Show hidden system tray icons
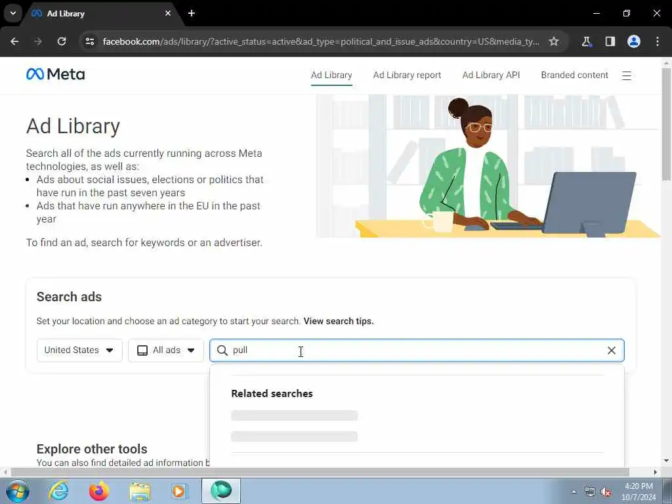This screenshot has height=504, width=672. coord(574,492)
